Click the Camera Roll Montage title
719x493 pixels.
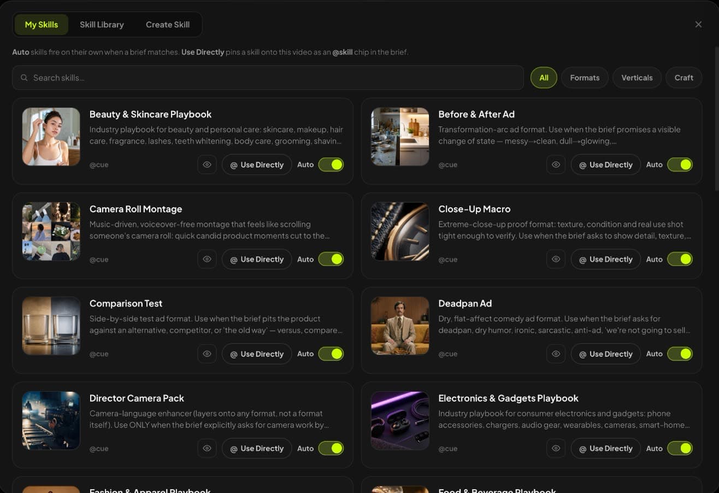(135, 209)
